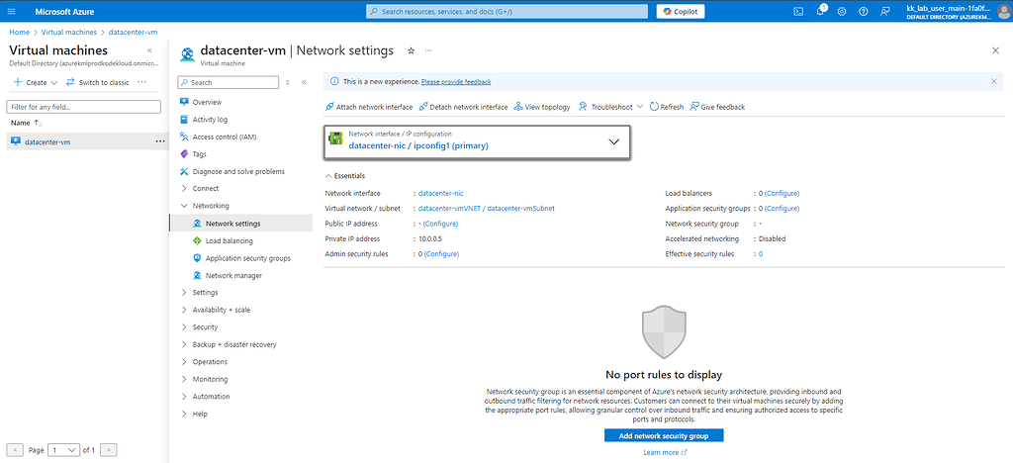Collapse the Essentials section
1013x463 pixels.
click(x=329, y=175)
